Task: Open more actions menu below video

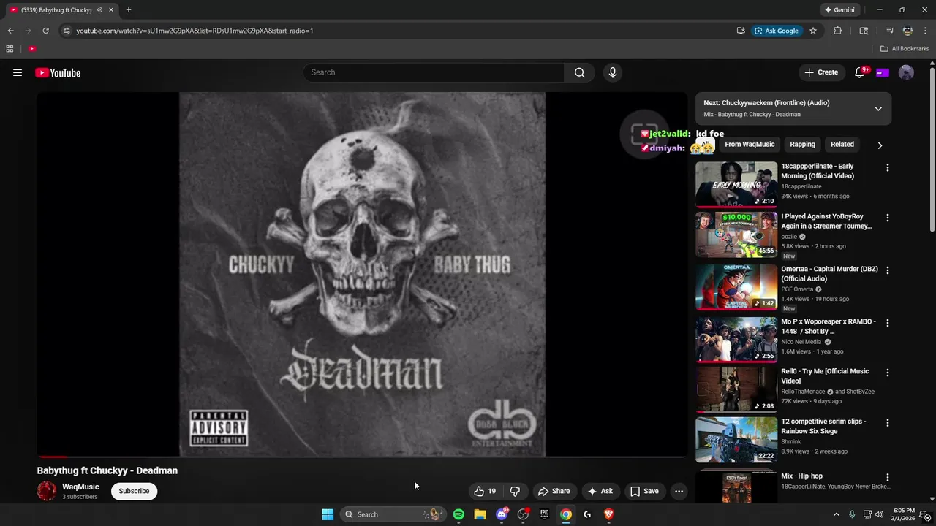Action: [679, 491]
